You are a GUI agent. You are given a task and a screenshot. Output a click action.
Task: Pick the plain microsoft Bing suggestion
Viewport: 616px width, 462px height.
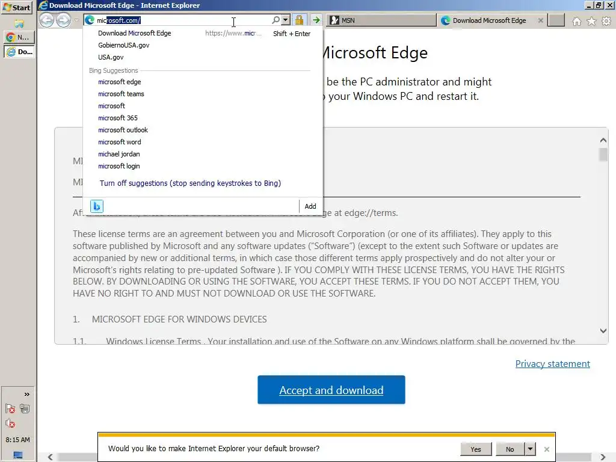tap(204, 106)
